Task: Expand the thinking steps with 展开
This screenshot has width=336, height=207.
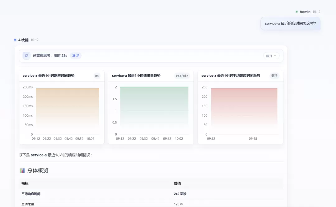Action: (271, 56)
